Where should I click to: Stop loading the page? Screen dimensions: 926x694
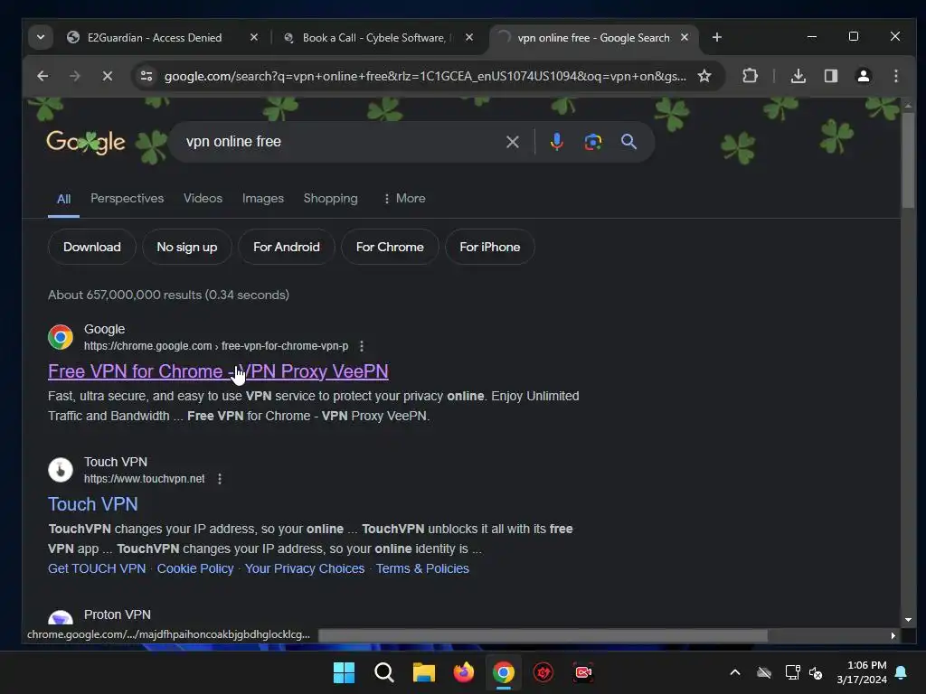click(x=107, y=76)
